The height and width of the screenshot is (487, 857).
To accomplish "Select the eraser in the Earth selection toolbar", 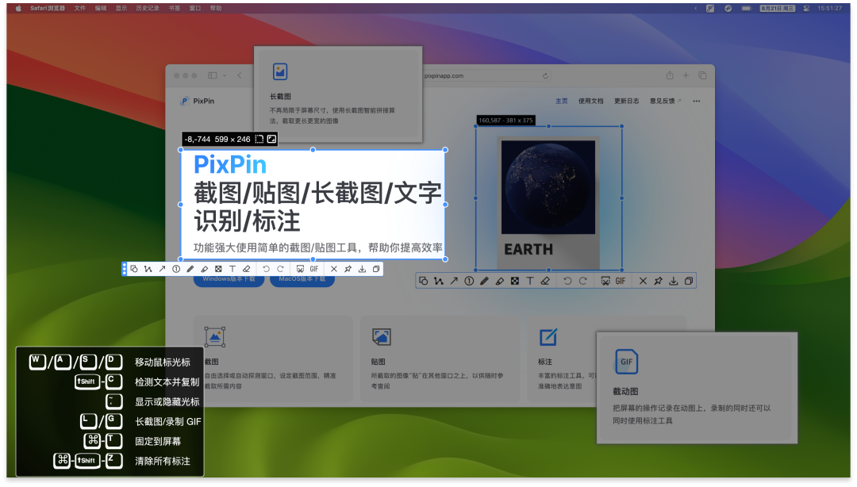I will pyautogui.click(x=545, y=281).
